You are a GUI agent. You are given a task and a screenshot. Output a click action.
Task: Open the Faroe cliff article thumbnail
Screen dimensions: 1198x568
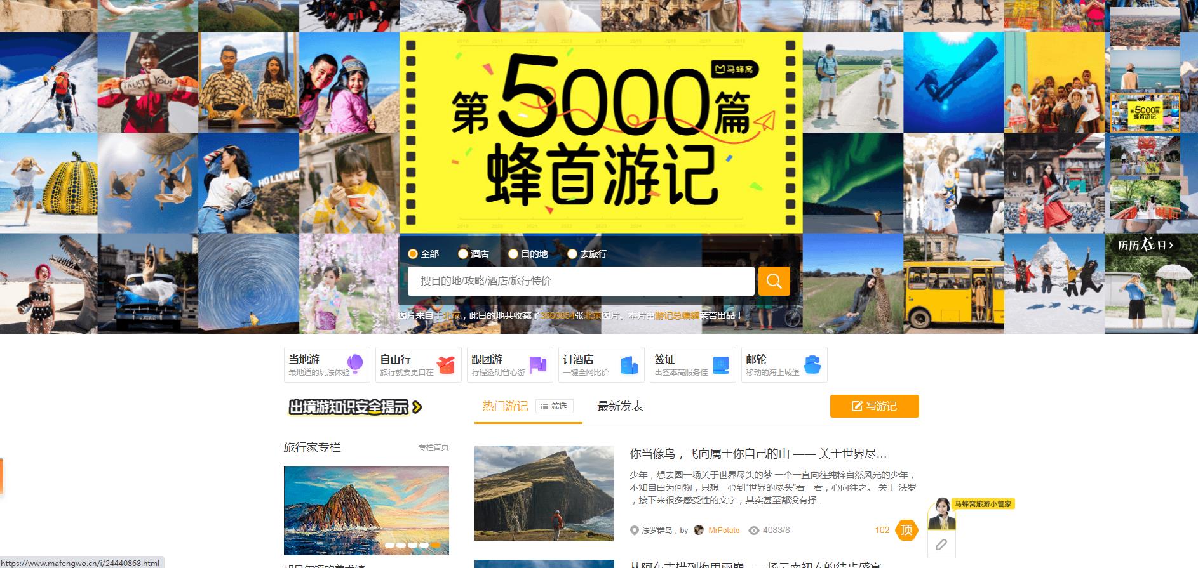[x=544, y=493]
